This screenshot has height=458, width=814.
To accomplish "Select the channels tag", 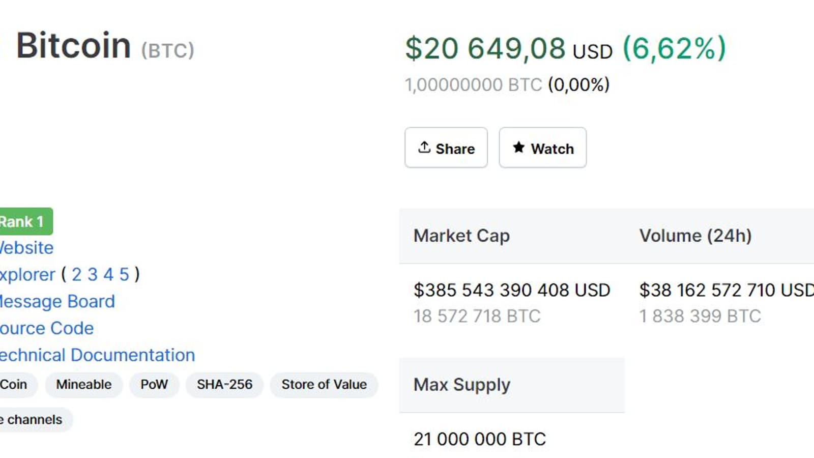I will coord(33,420).
